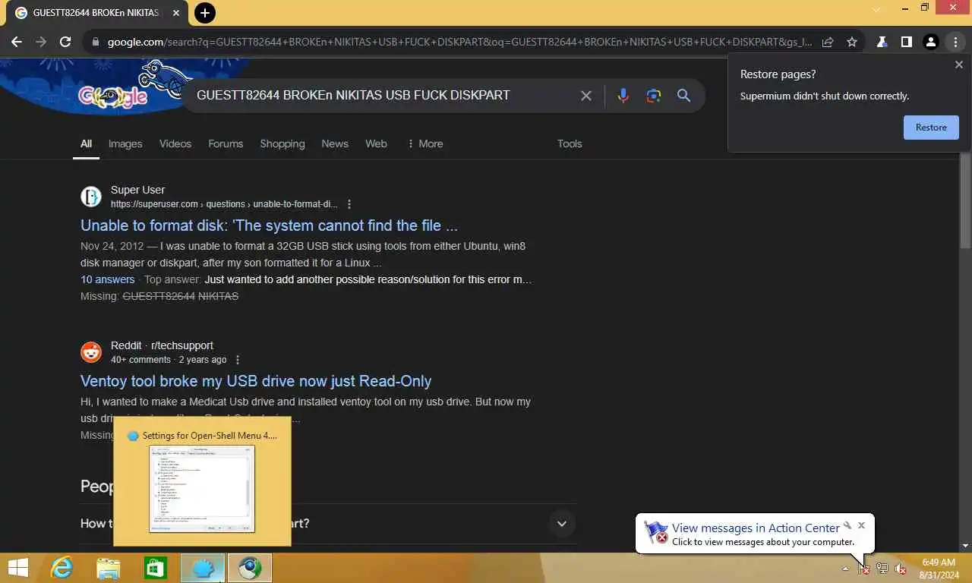Expand the People also ask question chevron
This screenshot has width=972, height=583.
coord(562,524)
